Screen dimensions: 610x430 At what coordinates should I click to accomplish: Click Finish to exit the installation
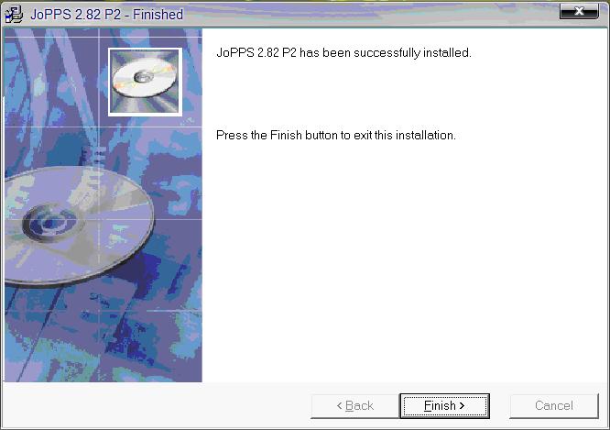[x=444, y=406]
